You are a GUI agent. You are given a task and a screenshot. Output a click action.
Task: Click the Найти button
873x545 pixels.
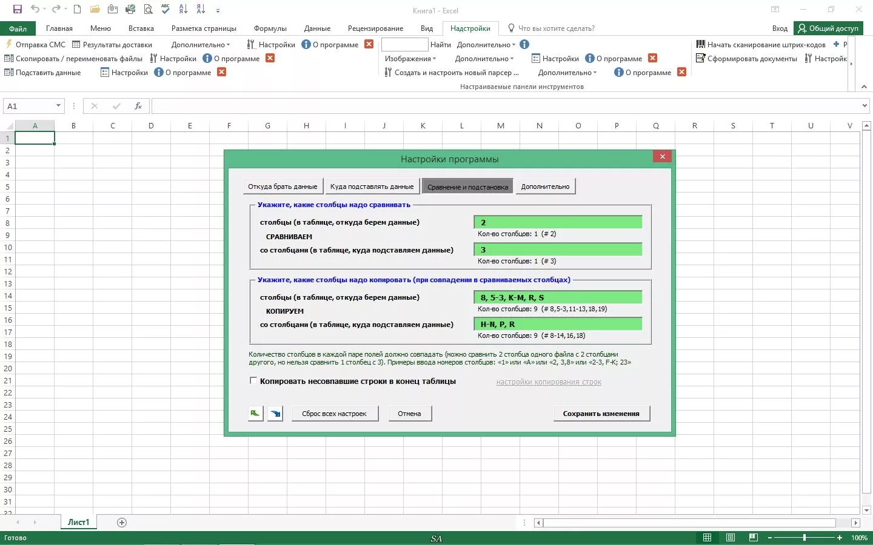(x=441, y=44)
